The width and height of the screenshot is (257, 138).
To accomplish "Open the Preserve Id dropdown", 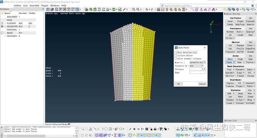I will (x=196, y=66).
